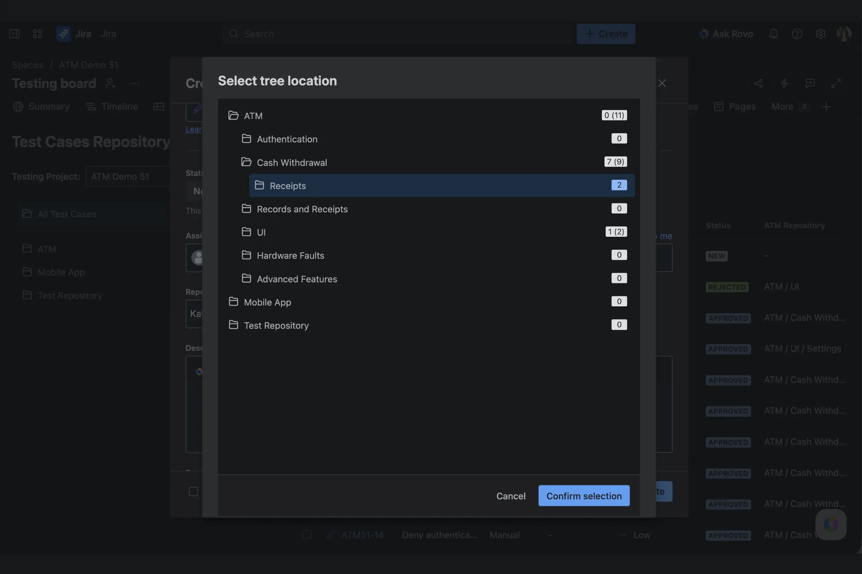Click the add people icon beside Testing board

coord(111,84)
